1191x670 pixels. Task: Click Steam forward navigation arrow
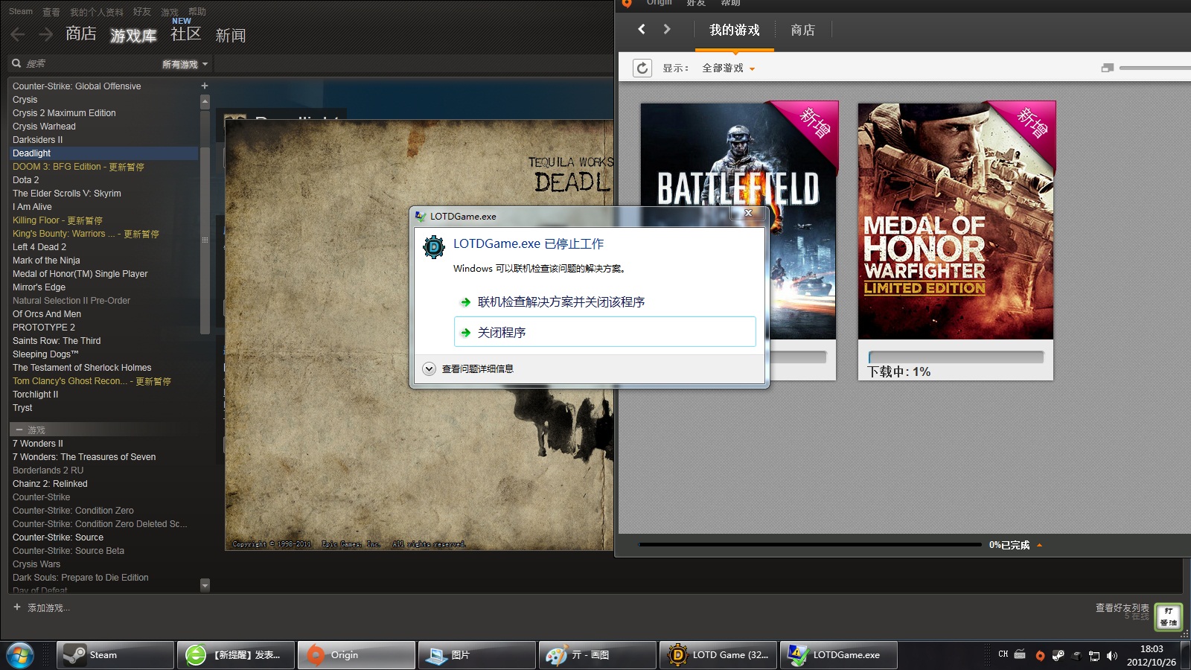tap(46, 34)
